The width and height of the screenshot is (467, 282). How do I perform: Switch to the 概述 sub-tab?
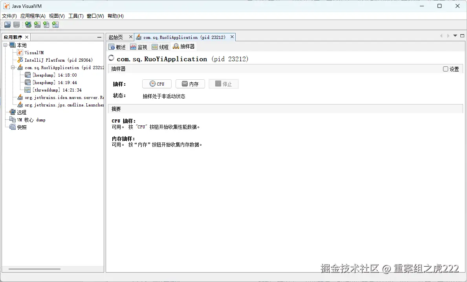(x=117, y=47)
